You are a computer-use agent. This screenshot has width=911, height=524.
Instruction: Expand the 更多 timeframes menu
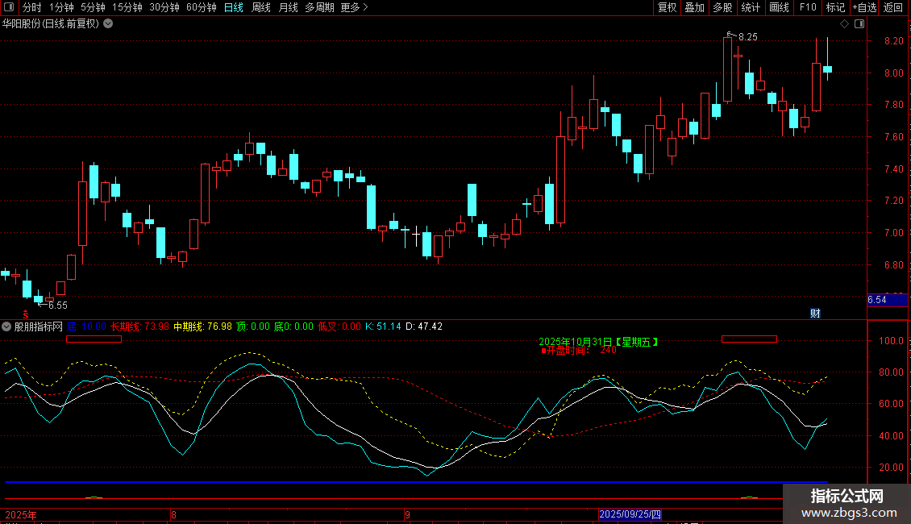pyautogui.click(x=354, y=7)
